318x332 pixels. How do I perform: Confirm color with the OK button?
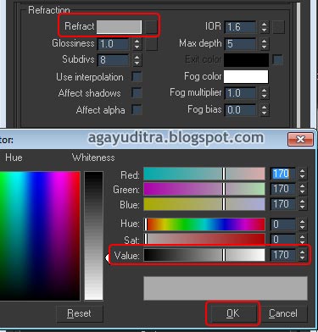point(232,313)
